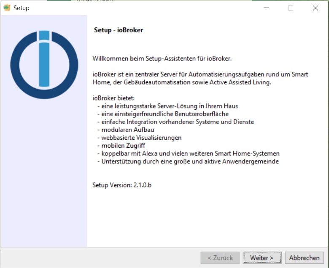The height and width of the screenshot is (268, 329).
Task: Close the Setup window
Action: pyautogui.click(x=316, y=8)
